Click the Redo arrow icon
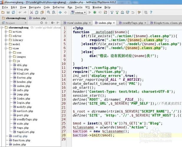Viewport: 182px width, 147px height. pos(25,12)
